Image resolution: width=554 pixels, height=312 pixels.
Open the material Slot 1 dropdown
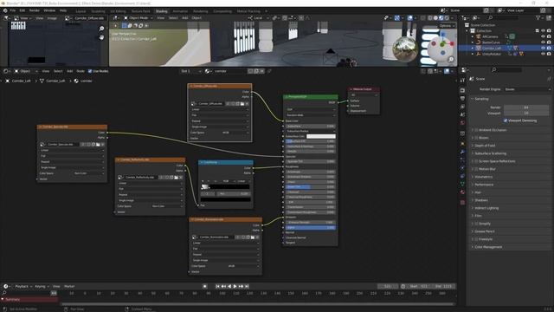[x=190, y=71]
